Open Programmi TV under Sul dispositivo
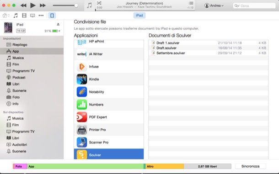The image size is (279, 174). point(32,132)
